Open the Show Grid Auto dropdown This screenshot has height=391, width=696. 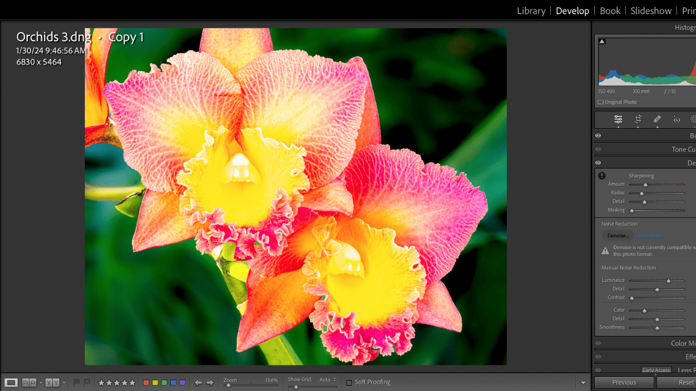[327, 380]
